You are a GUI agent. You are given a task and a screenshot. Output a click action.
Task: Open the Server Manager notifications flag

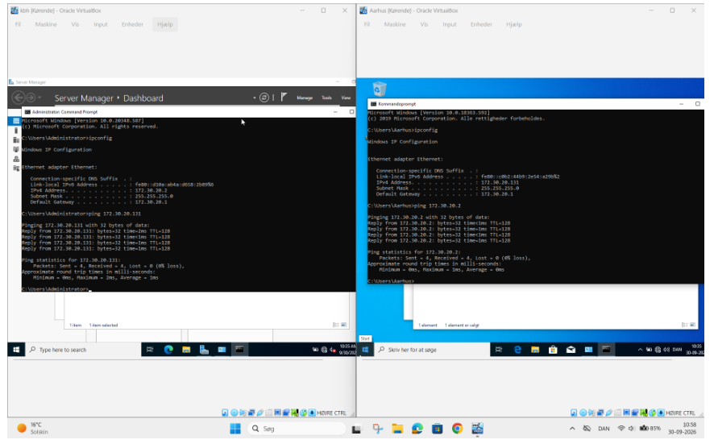(284, 97)
